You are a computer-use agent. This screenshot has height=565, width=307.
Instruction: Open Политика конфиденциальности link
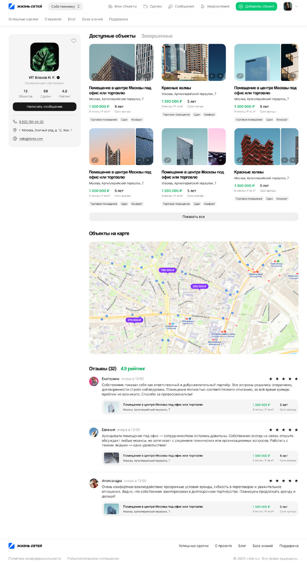pos(35,558)
